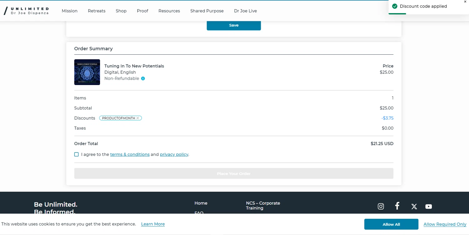Open the terms & conditions link
The image size is (469, 235).
pyautogui.click(x=130, y=154)
